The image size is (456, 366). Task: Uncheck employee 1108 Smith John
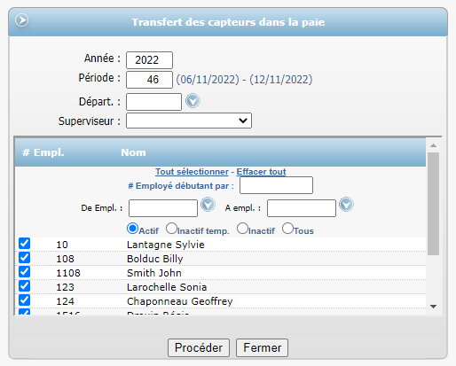coord(24,272)
